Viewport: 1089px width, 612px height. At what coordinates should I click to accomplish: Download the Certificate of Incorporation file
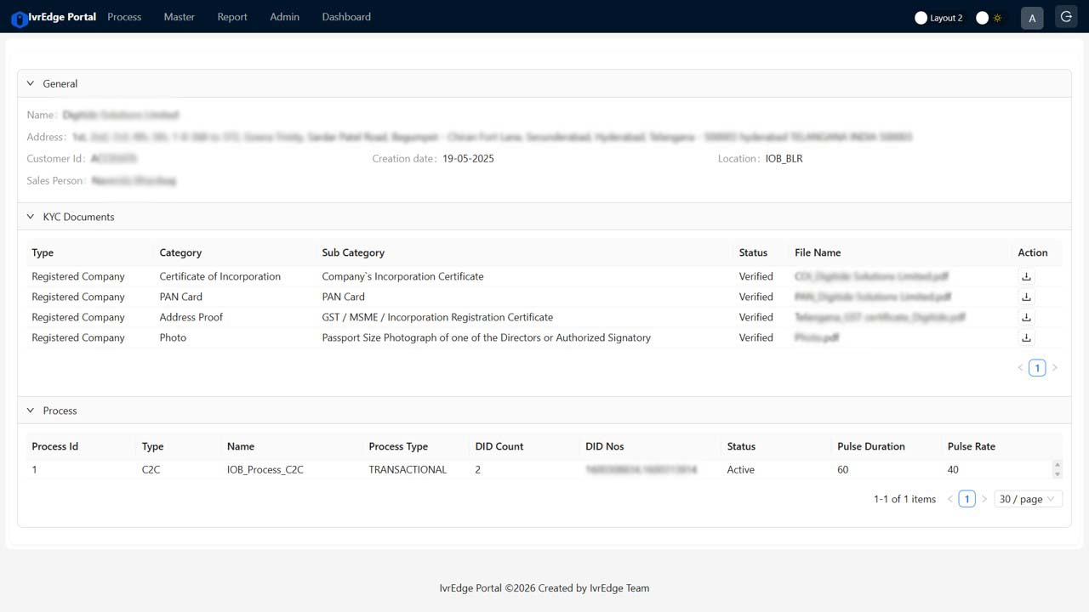(x=1026, y=275)
